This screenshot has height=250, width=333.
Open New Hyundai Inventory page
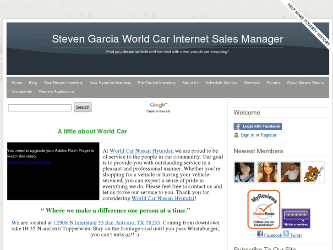point(110,83)
